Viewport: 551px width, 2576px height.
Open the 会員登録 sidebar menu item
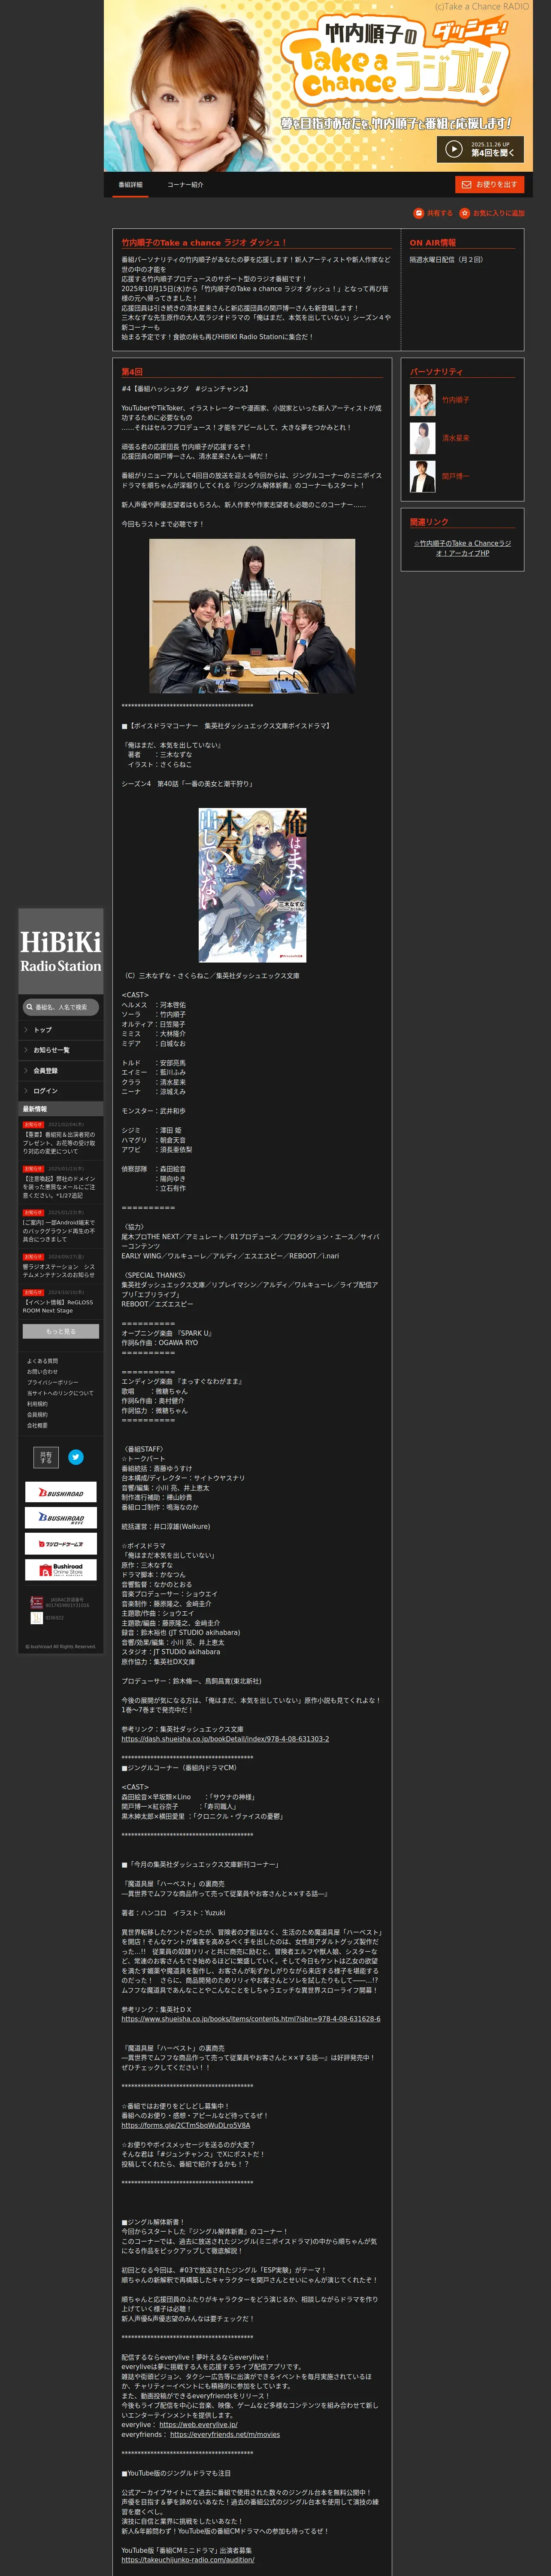pyautogui.click(x=60, y=1071)
